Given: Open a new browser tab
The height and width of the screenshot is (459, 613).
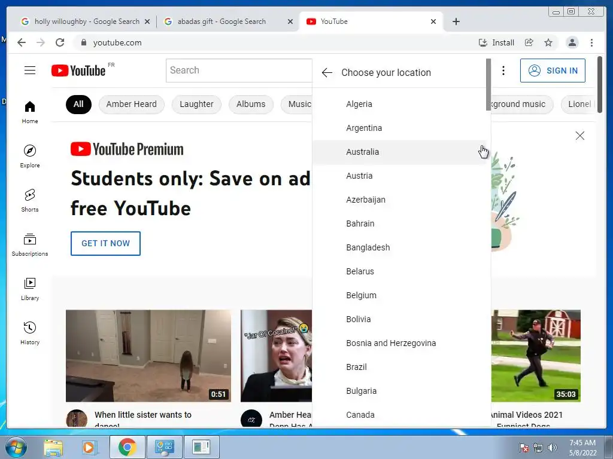Looking at the screenshot, I should click(456, 22).
